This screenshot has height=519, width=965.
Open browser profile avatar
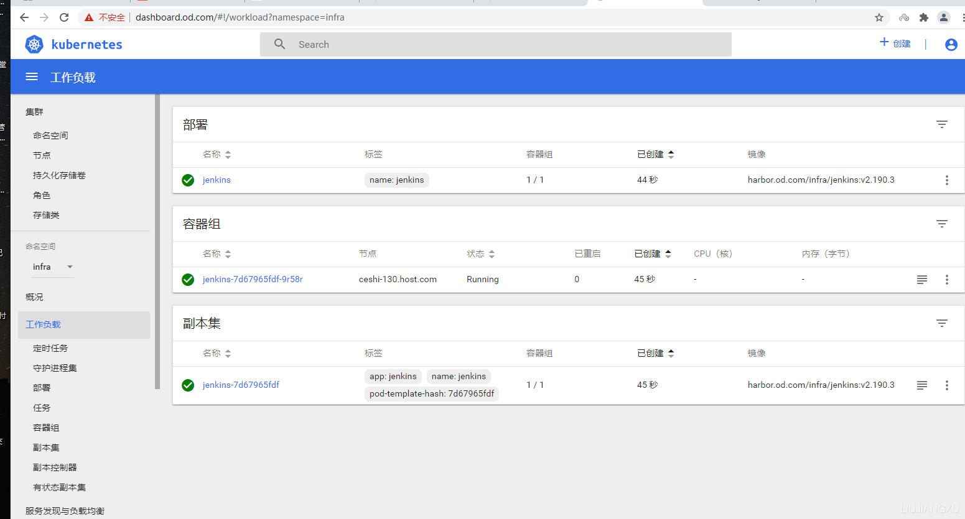tap(944, 17)
